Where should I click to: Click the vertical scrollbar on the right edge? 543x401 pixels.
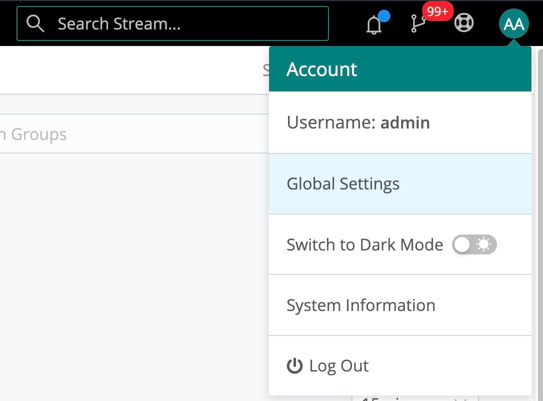540,200
